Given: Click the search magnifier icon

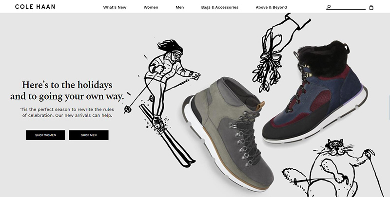Looking at the screenshot, I should click(329, 7).
